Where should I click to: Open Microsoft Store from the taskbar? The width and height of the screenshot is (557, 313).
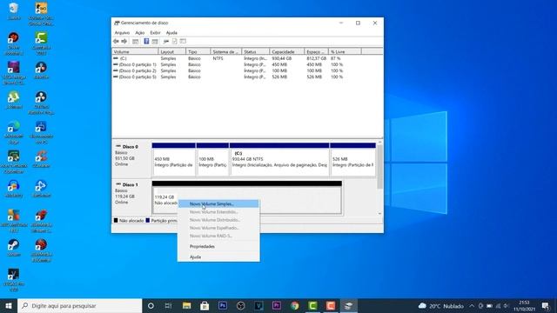point(205,305)
